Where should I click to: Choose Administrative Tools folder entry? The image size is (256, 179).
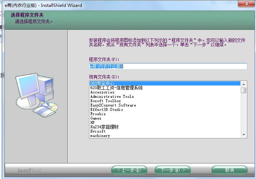point(165,96)
